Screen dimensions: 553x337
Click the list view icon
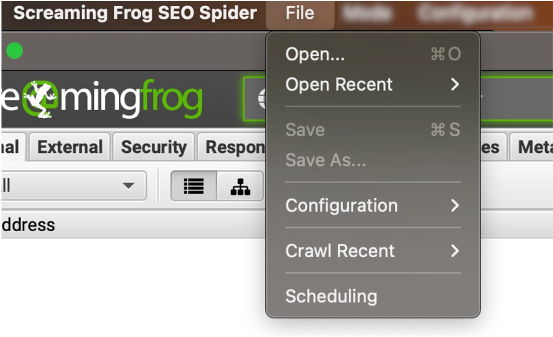[194, 186]
